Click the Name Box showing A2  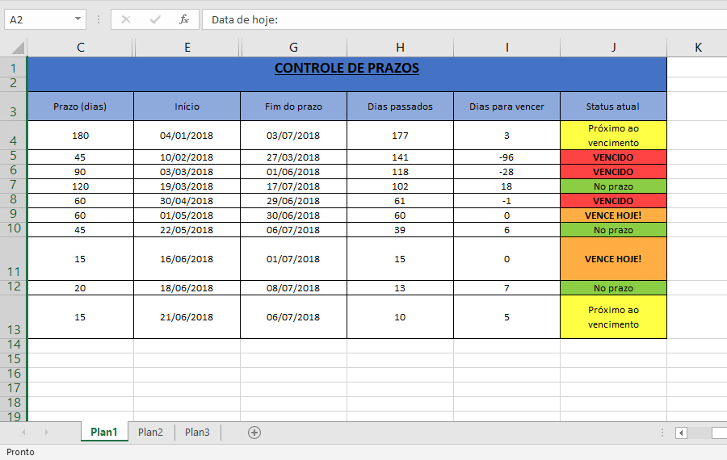coord(39,19)
